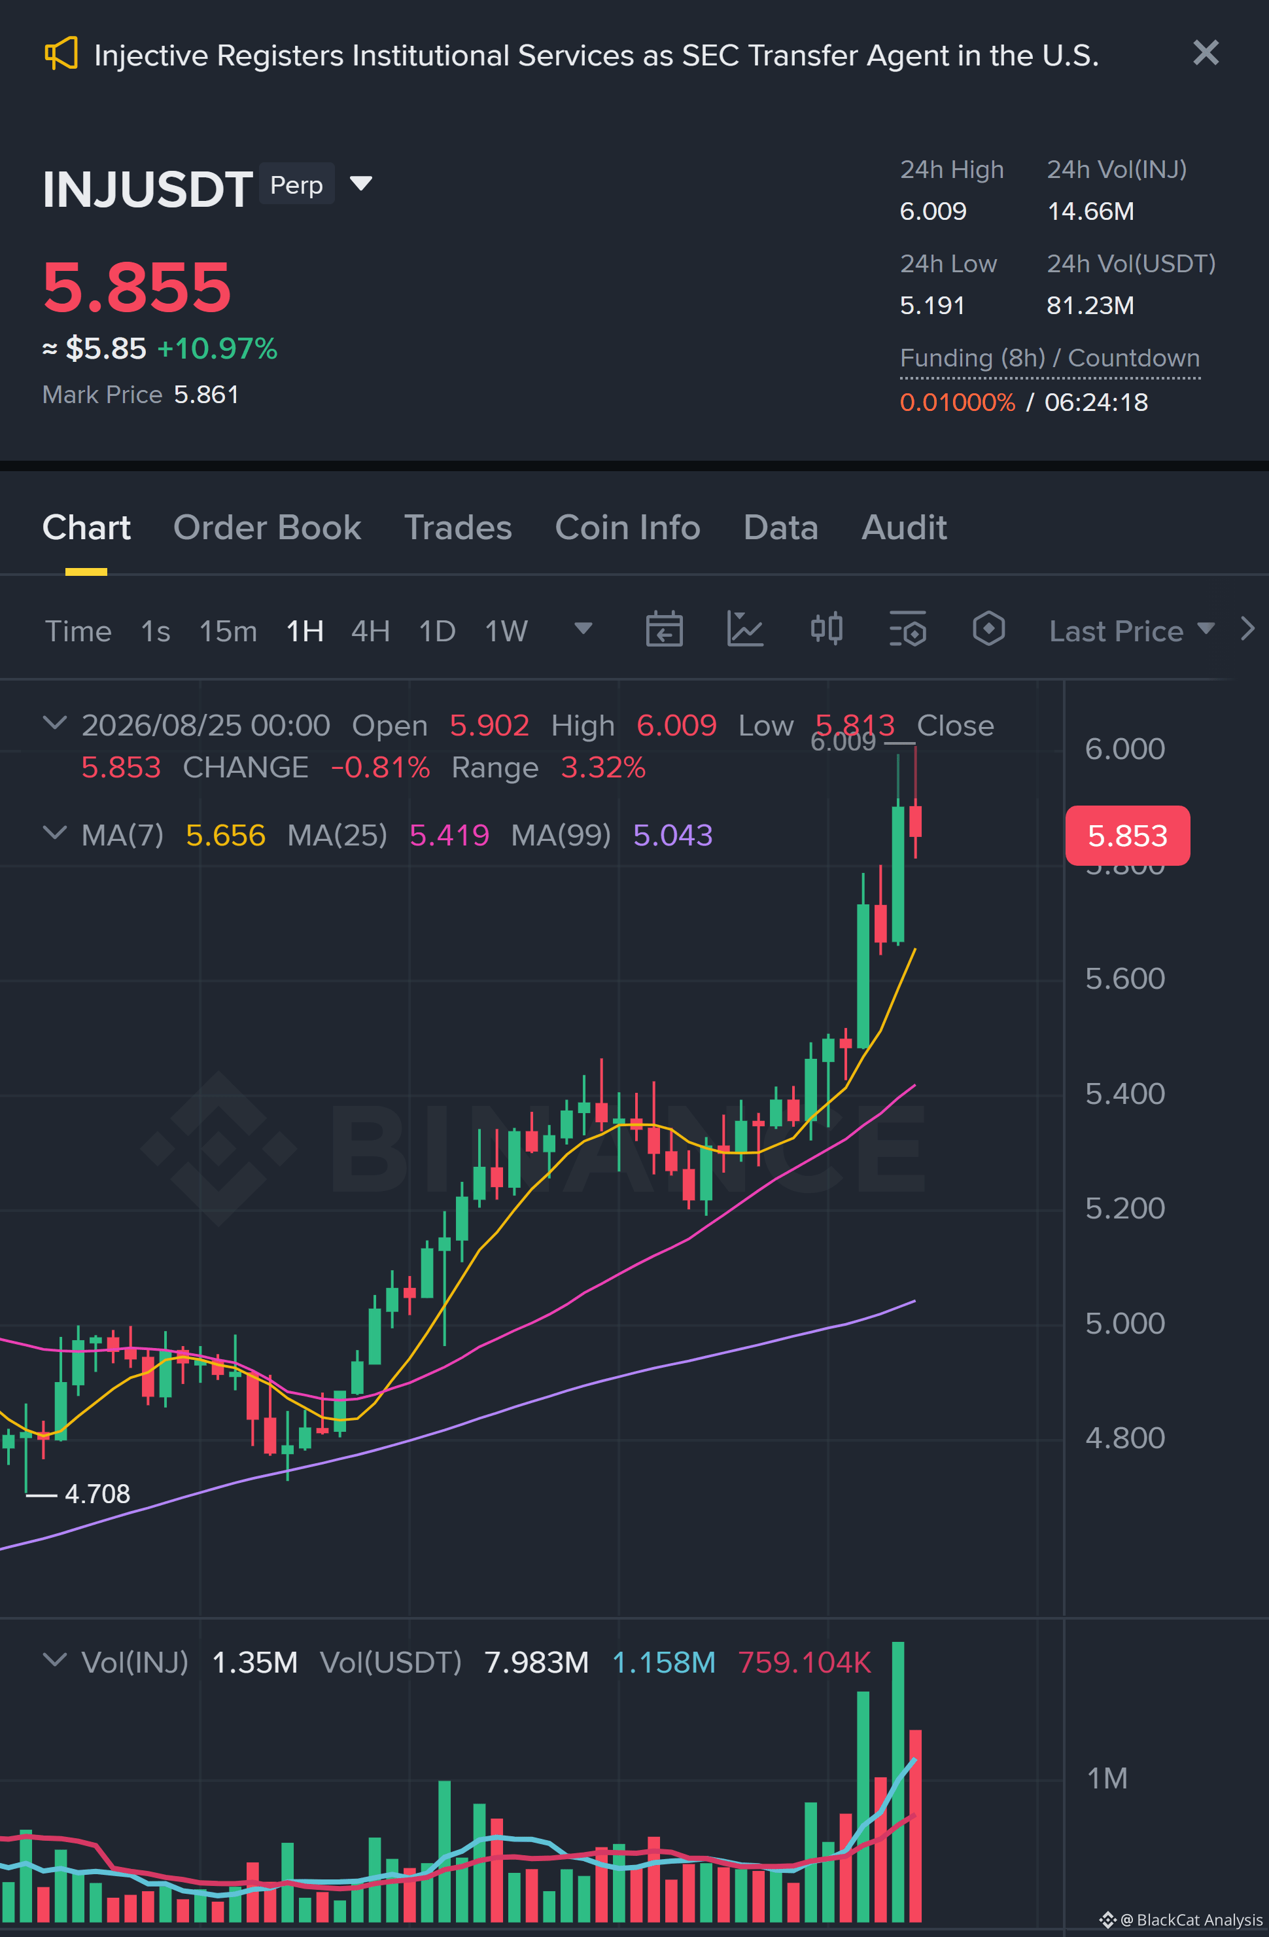Open the candlestick chart type icon
This screenshot has width=1269, height=1937.
(x=826, y=629)
